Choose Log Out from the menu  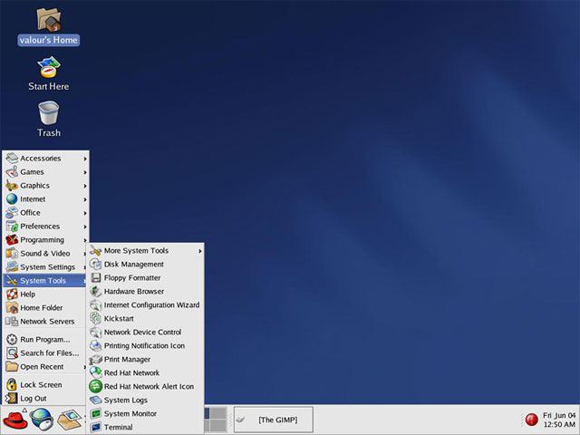click(45, 399)
